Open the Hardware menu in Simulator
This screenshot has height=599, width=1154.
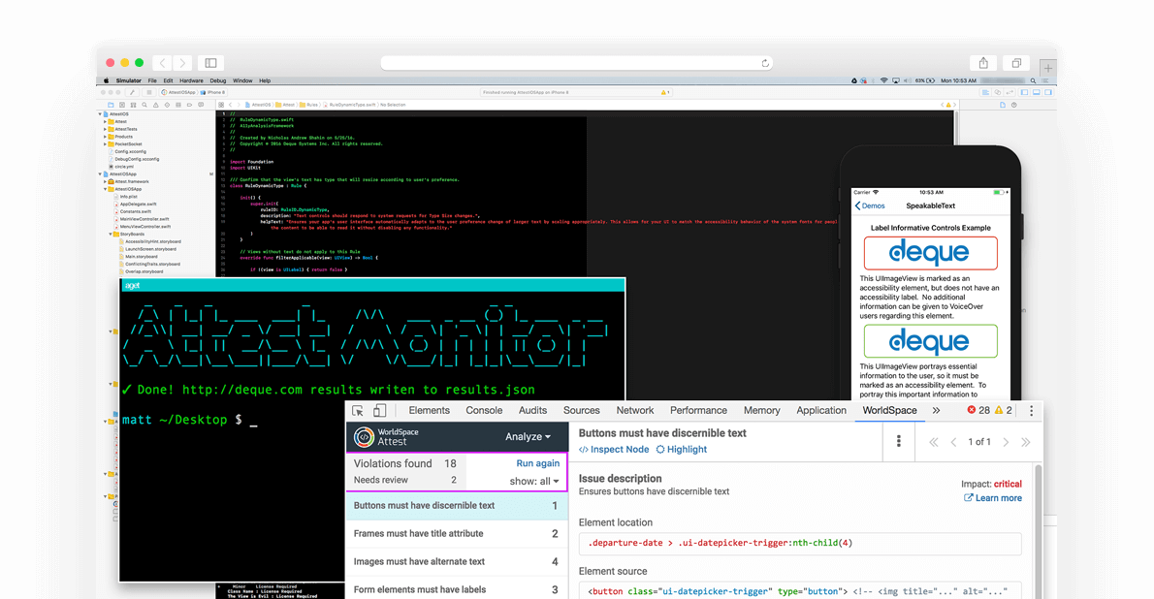pyautogui.click(x=192, y=80)
